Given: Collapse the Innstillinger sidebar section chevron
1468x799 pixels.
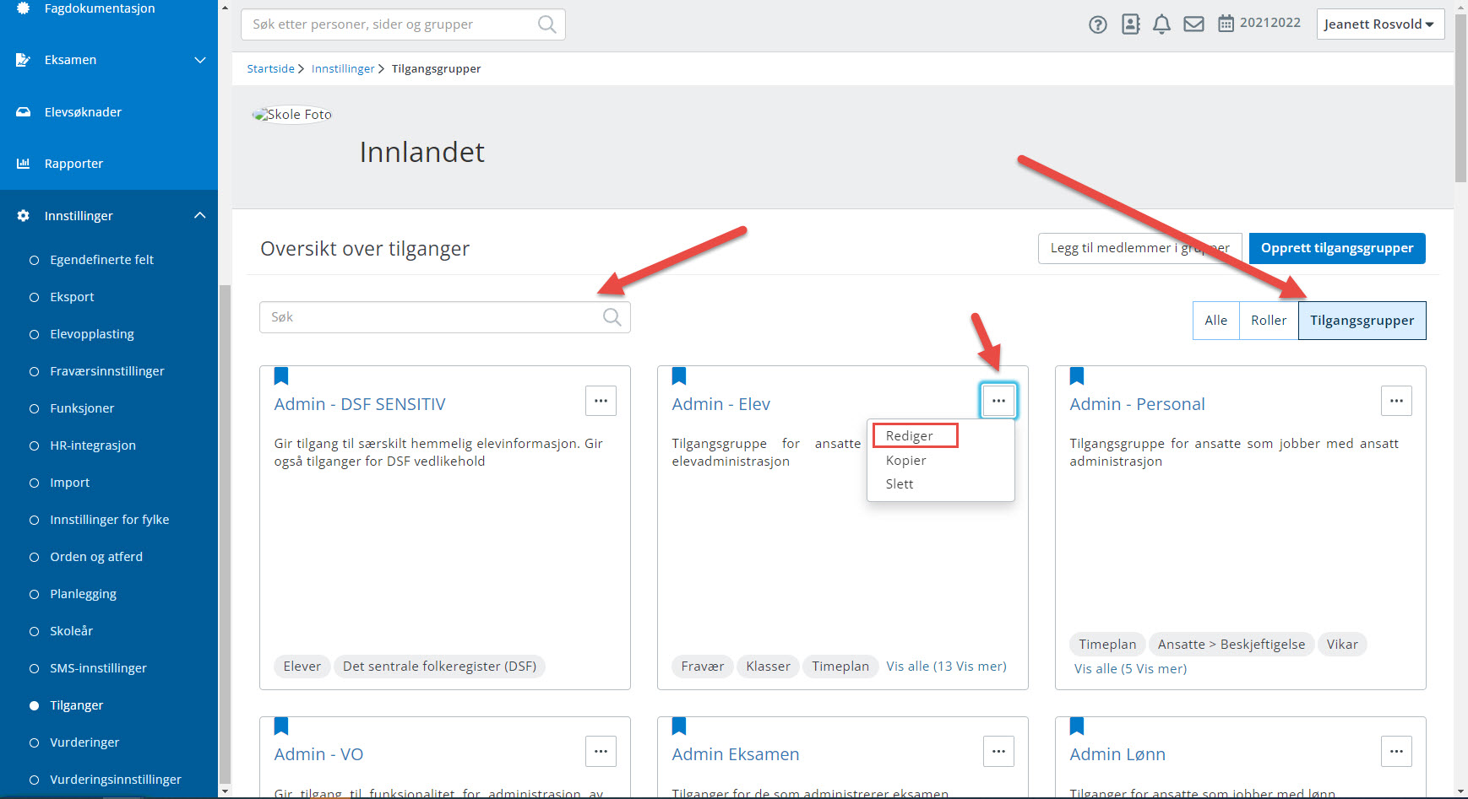Looking at the screenshot, I should pyautogui.click(x=200, y=216).
